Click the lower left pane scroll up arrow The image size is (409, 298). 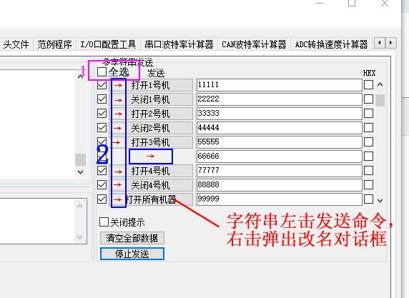[80, 206]
